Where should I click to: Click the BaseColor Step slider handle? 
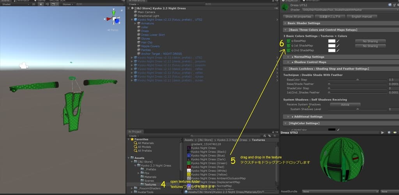click(x=357, y=79)
